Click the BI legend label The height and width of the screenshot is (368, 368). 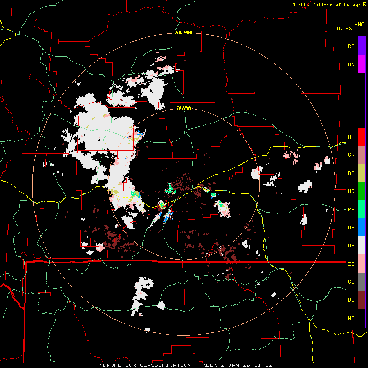point(351,300)
